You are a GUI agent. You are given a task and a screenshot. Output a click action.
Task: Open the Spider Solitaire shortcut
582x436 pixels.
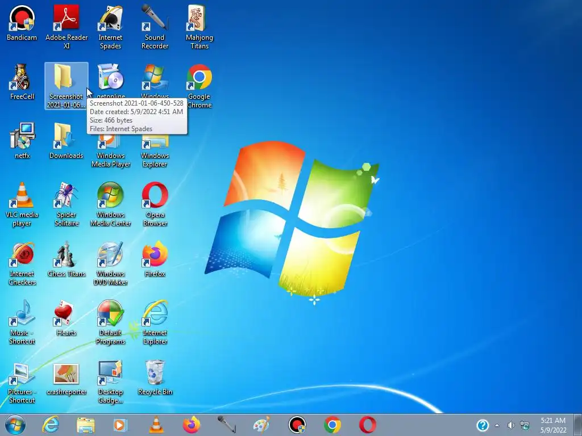point(66,204)
